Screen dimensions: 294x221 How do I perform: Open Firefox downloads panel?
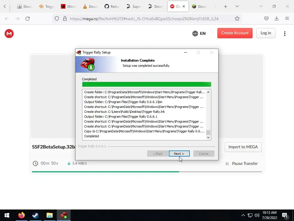coord(276,18)
